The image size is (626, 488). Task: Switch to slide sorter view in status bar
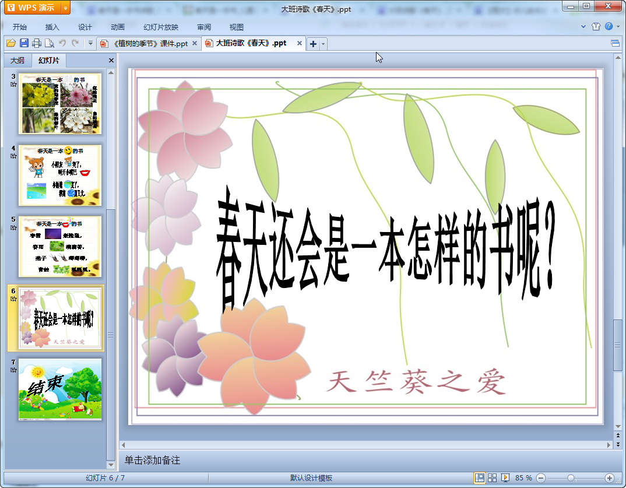[x=493, y=478]
